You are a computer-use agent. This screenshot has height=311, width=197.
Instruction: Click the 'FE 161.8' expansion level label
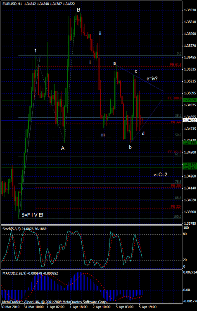click(x=175, y=152)
